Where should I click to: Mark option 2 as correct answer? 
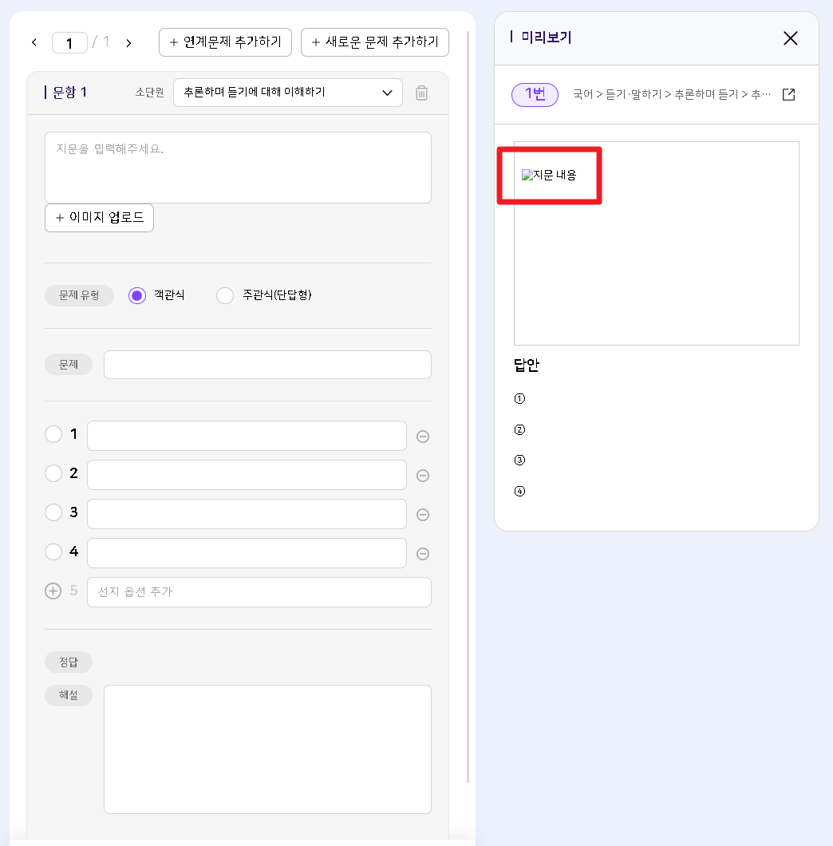pos(53,473)
